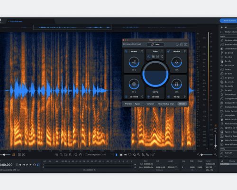Screen dimensions: 237x190
Task: Click the rewind button in transport
Action: pyautogui.click(x=24, y=165)
